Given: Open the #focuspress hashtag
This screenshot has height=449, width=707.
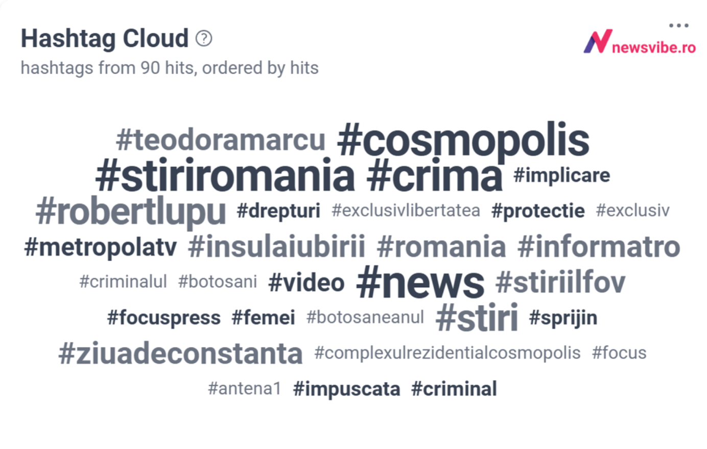Looking at the screenshot, I should [x=164, y=318].
